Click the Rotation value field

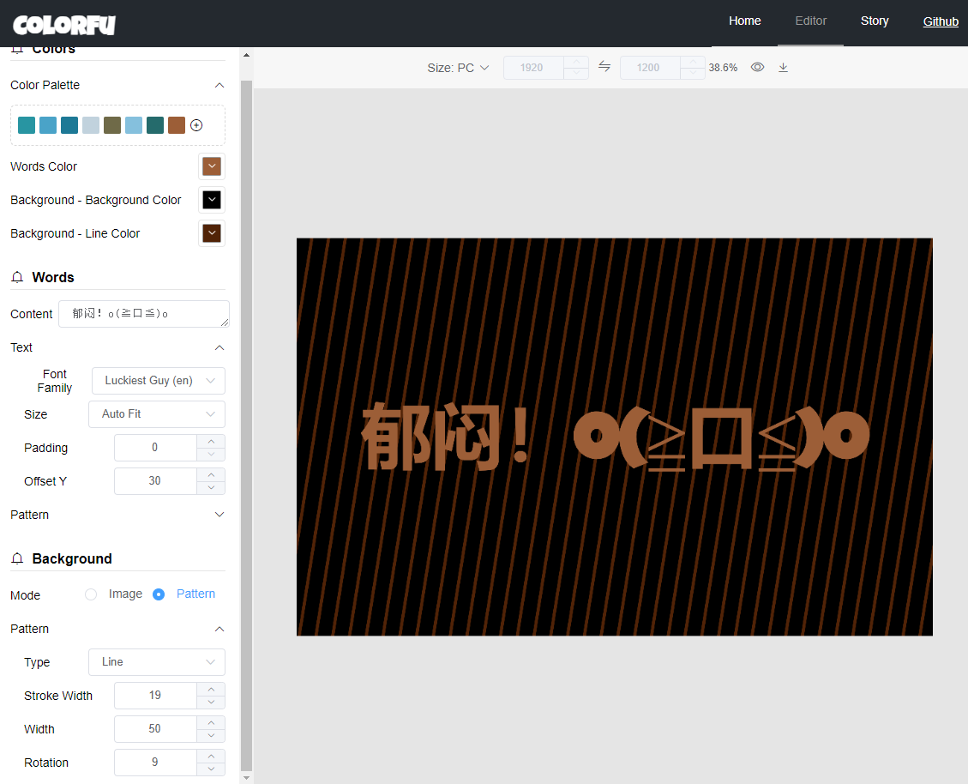(155, 762)
